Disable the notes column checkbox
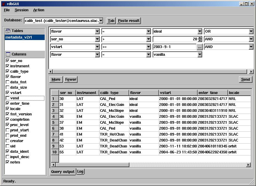Image resolution: width=256 pixels, height=186 pixels. tap(7, 162)
